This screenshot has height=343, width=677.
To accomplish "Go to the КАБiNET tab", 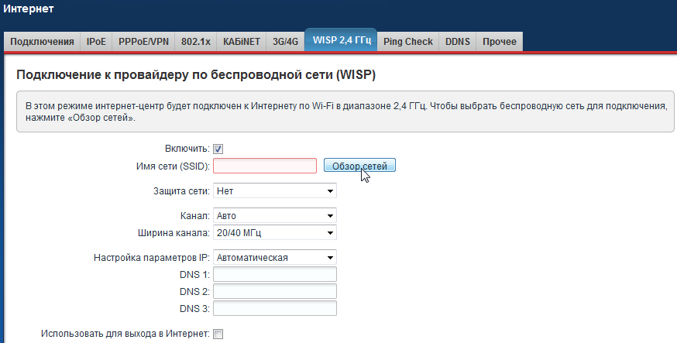I will tap(240, 41).
